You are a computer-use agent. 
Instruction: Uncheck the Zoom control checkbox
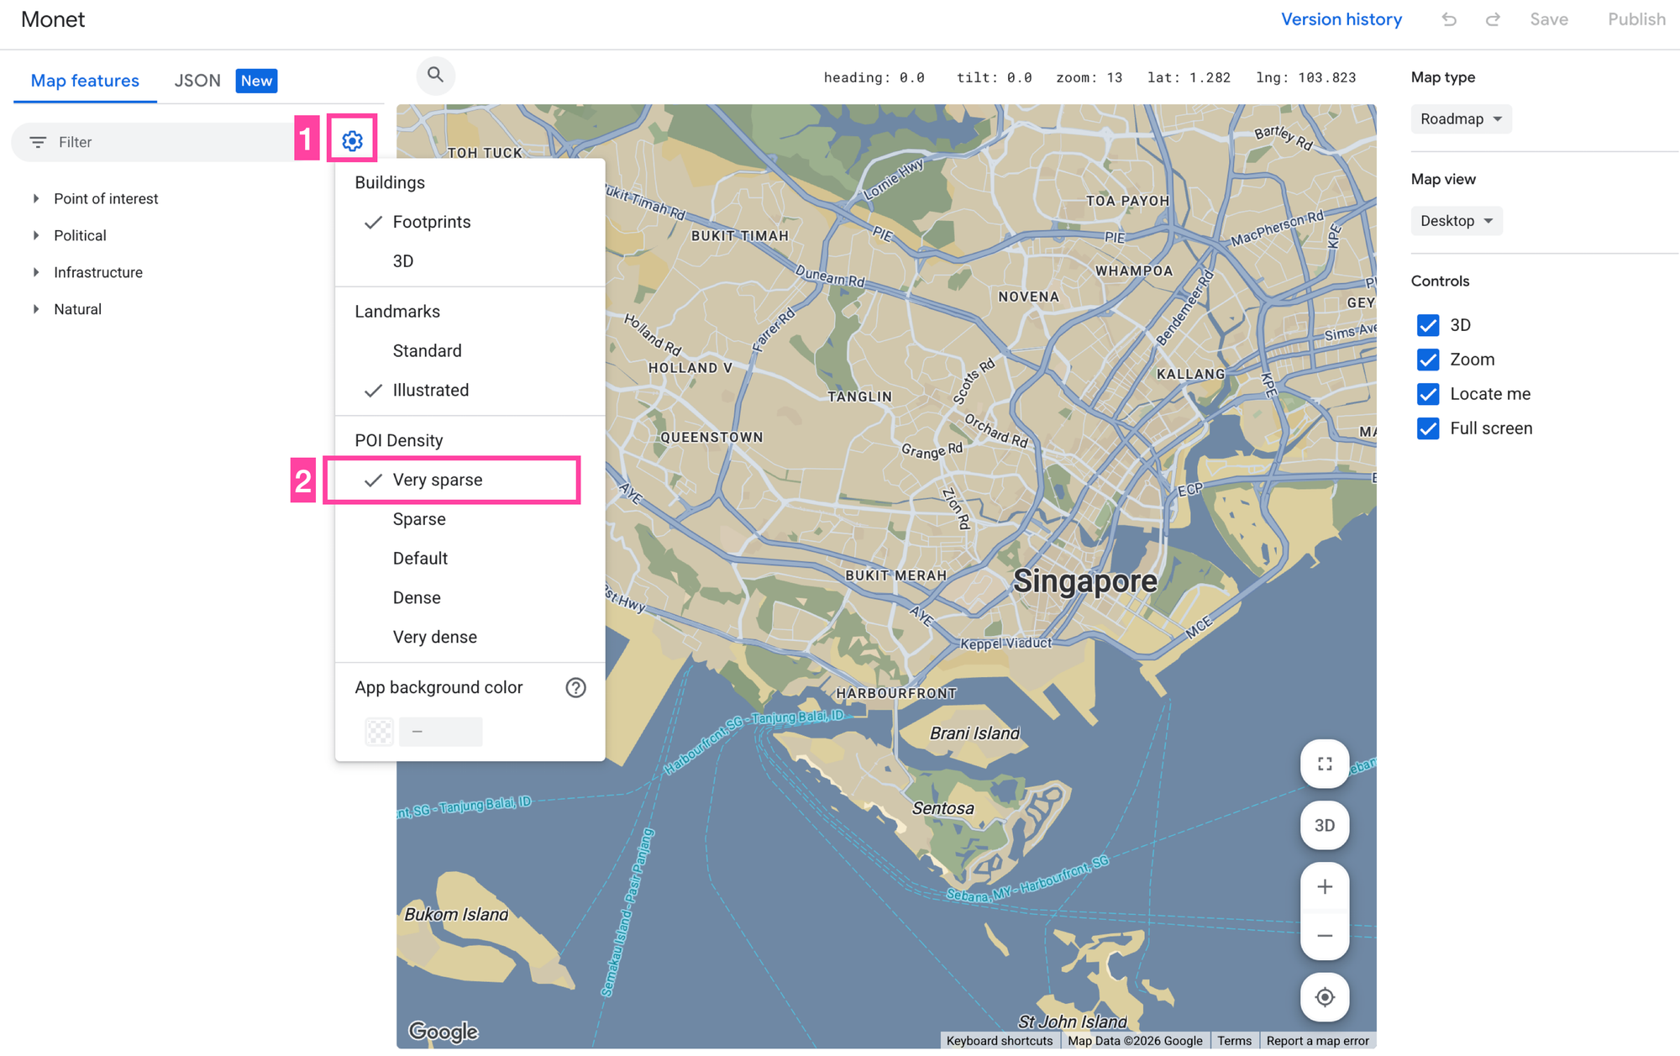pyautogui.click(x=1428, y=360)
